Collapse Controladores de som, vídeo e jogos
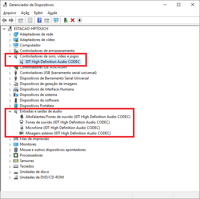200x199 pixels. tap(10, 56)
